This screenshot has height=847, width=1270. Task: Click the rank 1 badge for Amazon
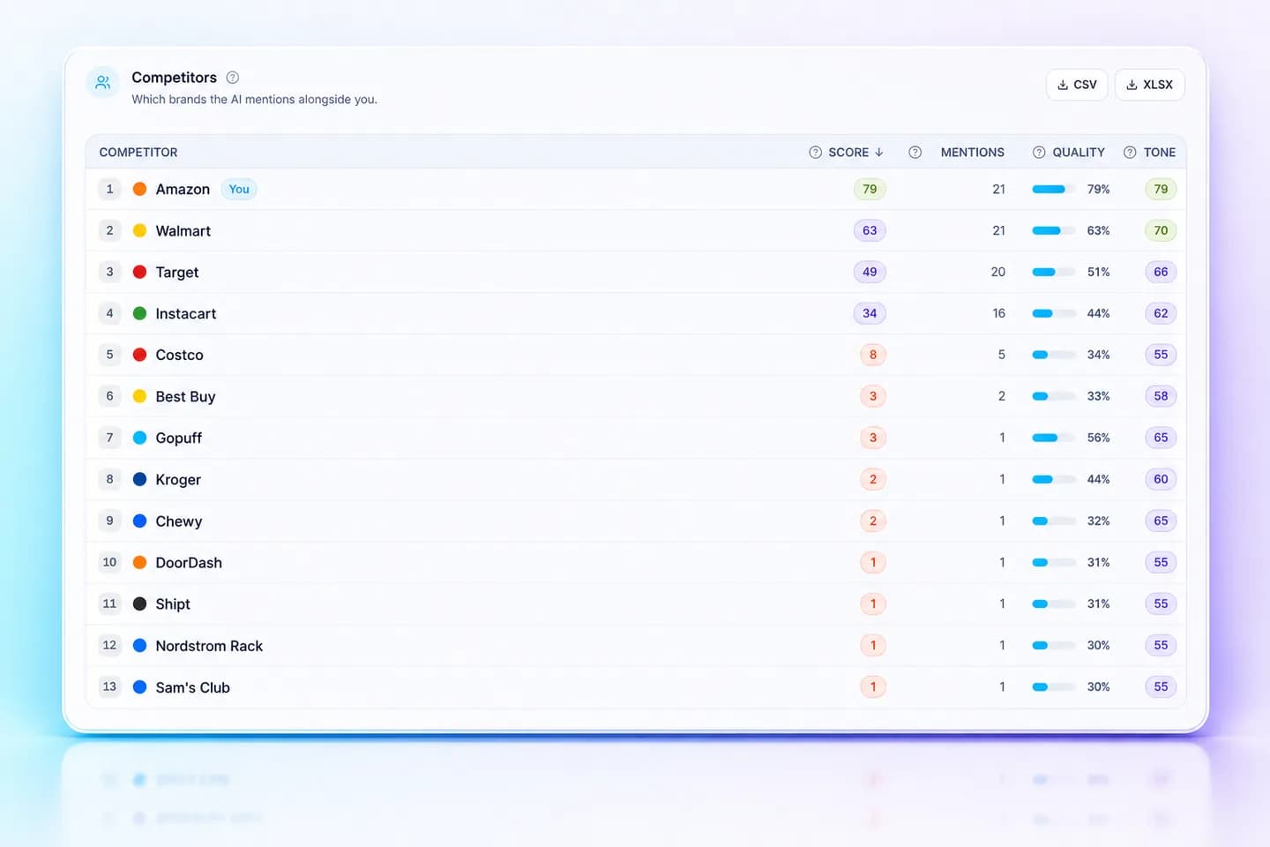click(109, 189)
